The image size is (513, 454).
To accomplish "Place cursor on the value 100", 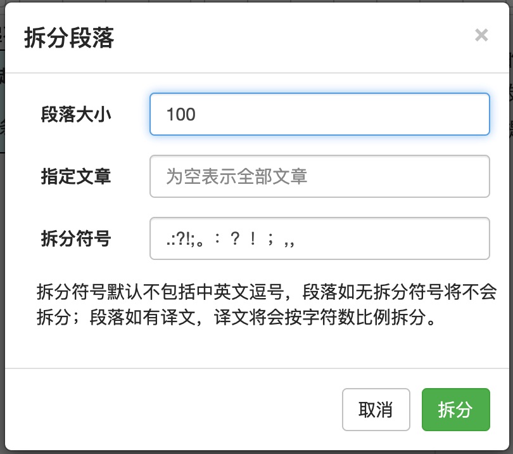I will click(181, 114).
